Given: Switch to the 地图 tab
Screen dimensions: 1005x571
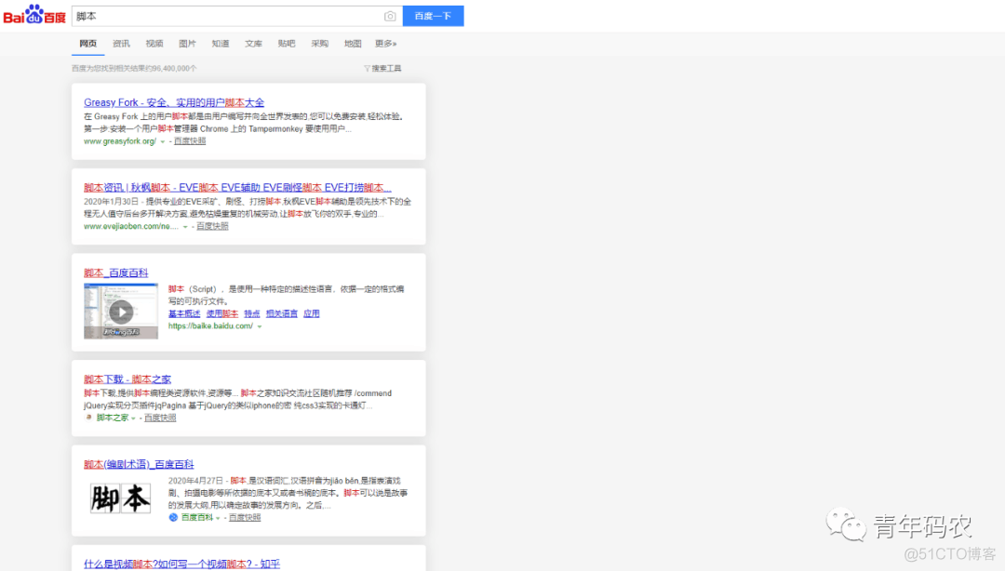Looking at the screenshot, I should (x=353, y=44).
